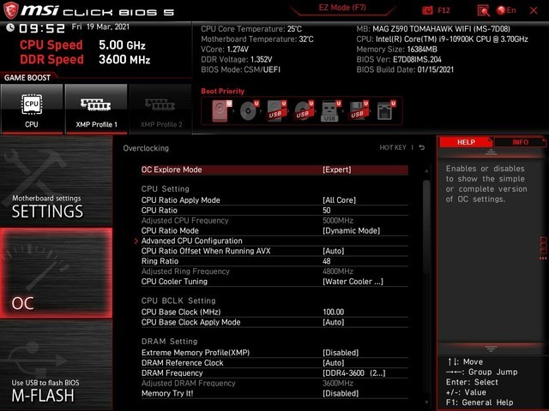The image size is (549, 411).
Task: Click the Adjusted Ring Frequency 4800MHz value
Action: tap(338, 271)
